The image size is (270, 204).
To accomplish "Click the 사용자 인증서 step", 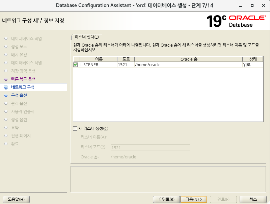I will 23,111.
